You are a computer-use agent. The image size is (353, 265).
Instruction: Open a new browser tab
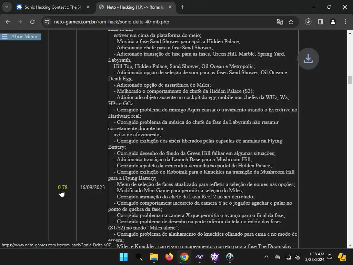183,7
